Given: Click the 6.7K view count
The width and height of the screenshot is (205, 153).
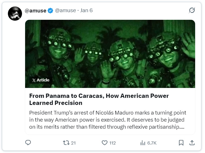Looking at the screenshot, I should 152,143.
